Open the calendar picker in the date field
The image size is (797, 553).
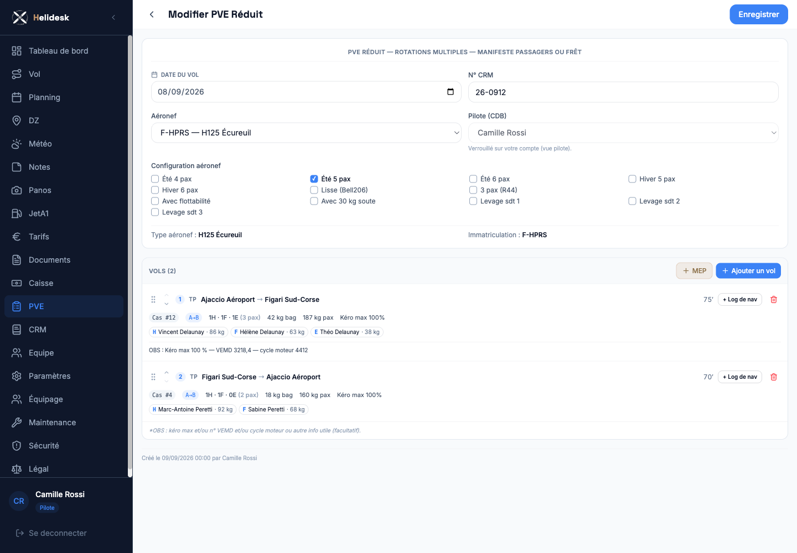451,92
